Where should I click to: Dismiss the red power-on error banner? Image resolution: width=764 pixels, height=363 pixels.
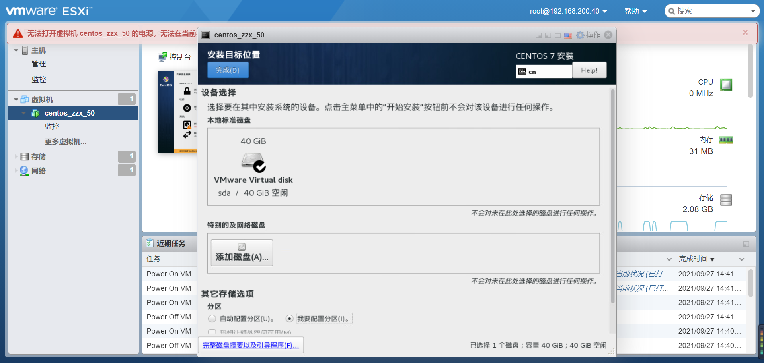click(x=745, y=33)
